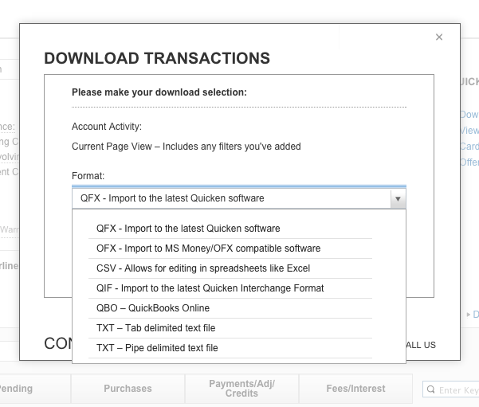Open the Pending tab in background page
Image resolution: width=479 pixels, height=407 pixels.
tap(33, 389)
